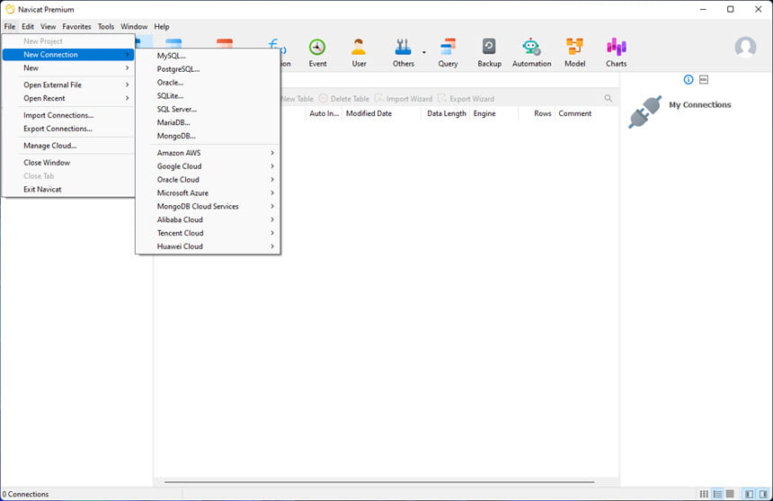Screen dimensions: 773x501
Task: Toggle the right information pane
Action: (763, 494)
